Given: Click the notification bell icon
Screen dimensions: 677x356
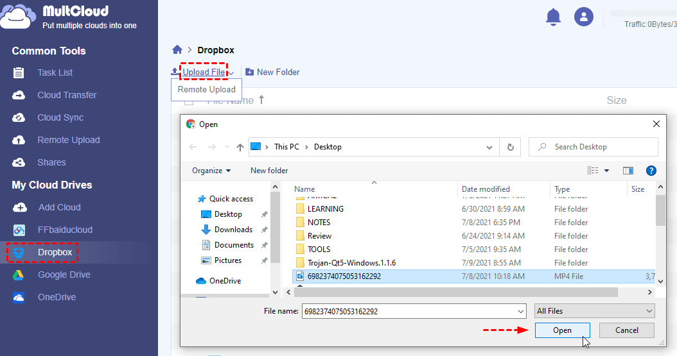Looking at the screenshot, I should [x=553, y=17].
